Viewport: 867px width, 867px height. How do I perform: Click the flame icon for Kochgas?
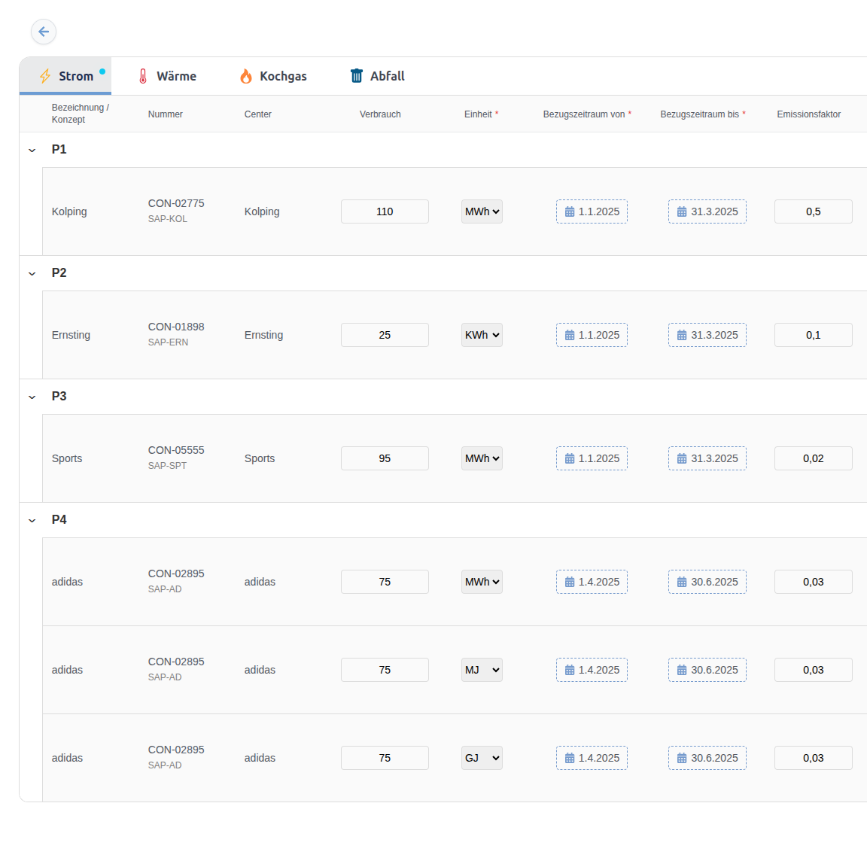pyautogui.click(x=246, y=75)
